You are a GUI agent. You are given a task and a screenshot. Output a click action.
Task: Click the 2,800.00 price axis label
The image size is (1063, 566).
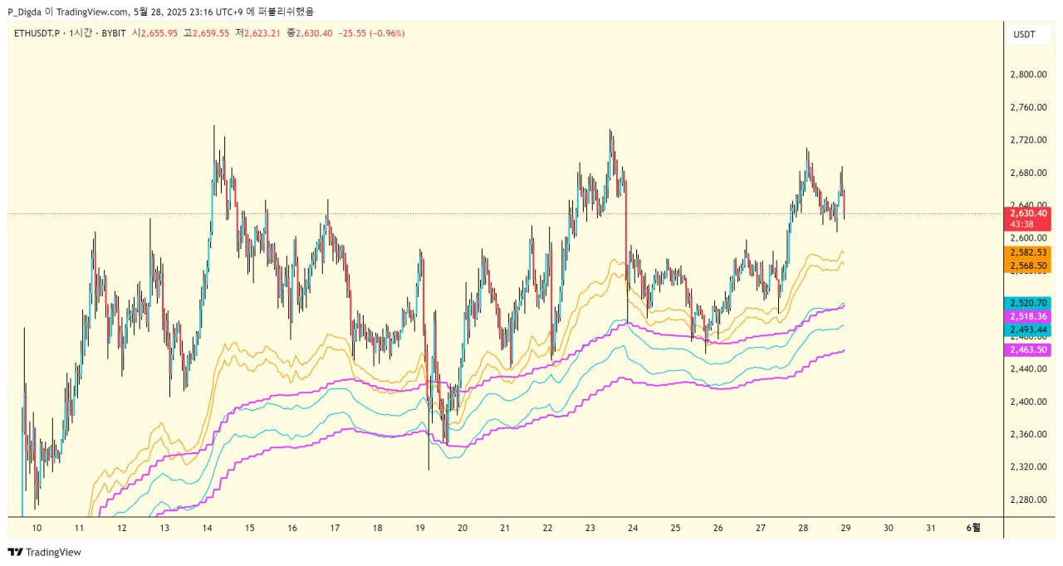[x=1026, y=75]
